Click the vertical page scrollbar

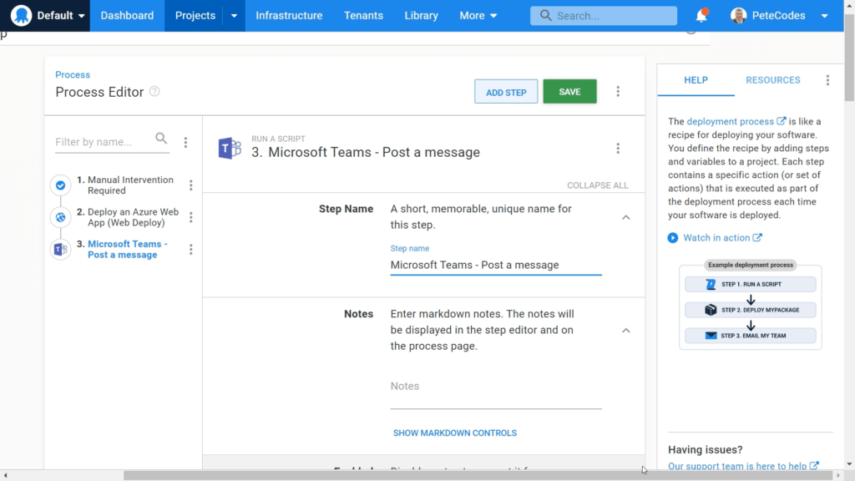click(849, 58)
